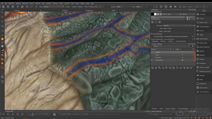The height and width of the screenshot is (119, 212).
Task: Click the grid icon in Layers bottom toolbar
Action: pyautogui.click(x=191, y=68)
